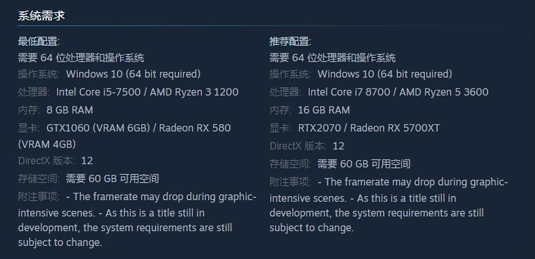The width and height of the screenshot is (535, 259).
Task: Click the recommended 附注事项 label
Action: point(290,182)
